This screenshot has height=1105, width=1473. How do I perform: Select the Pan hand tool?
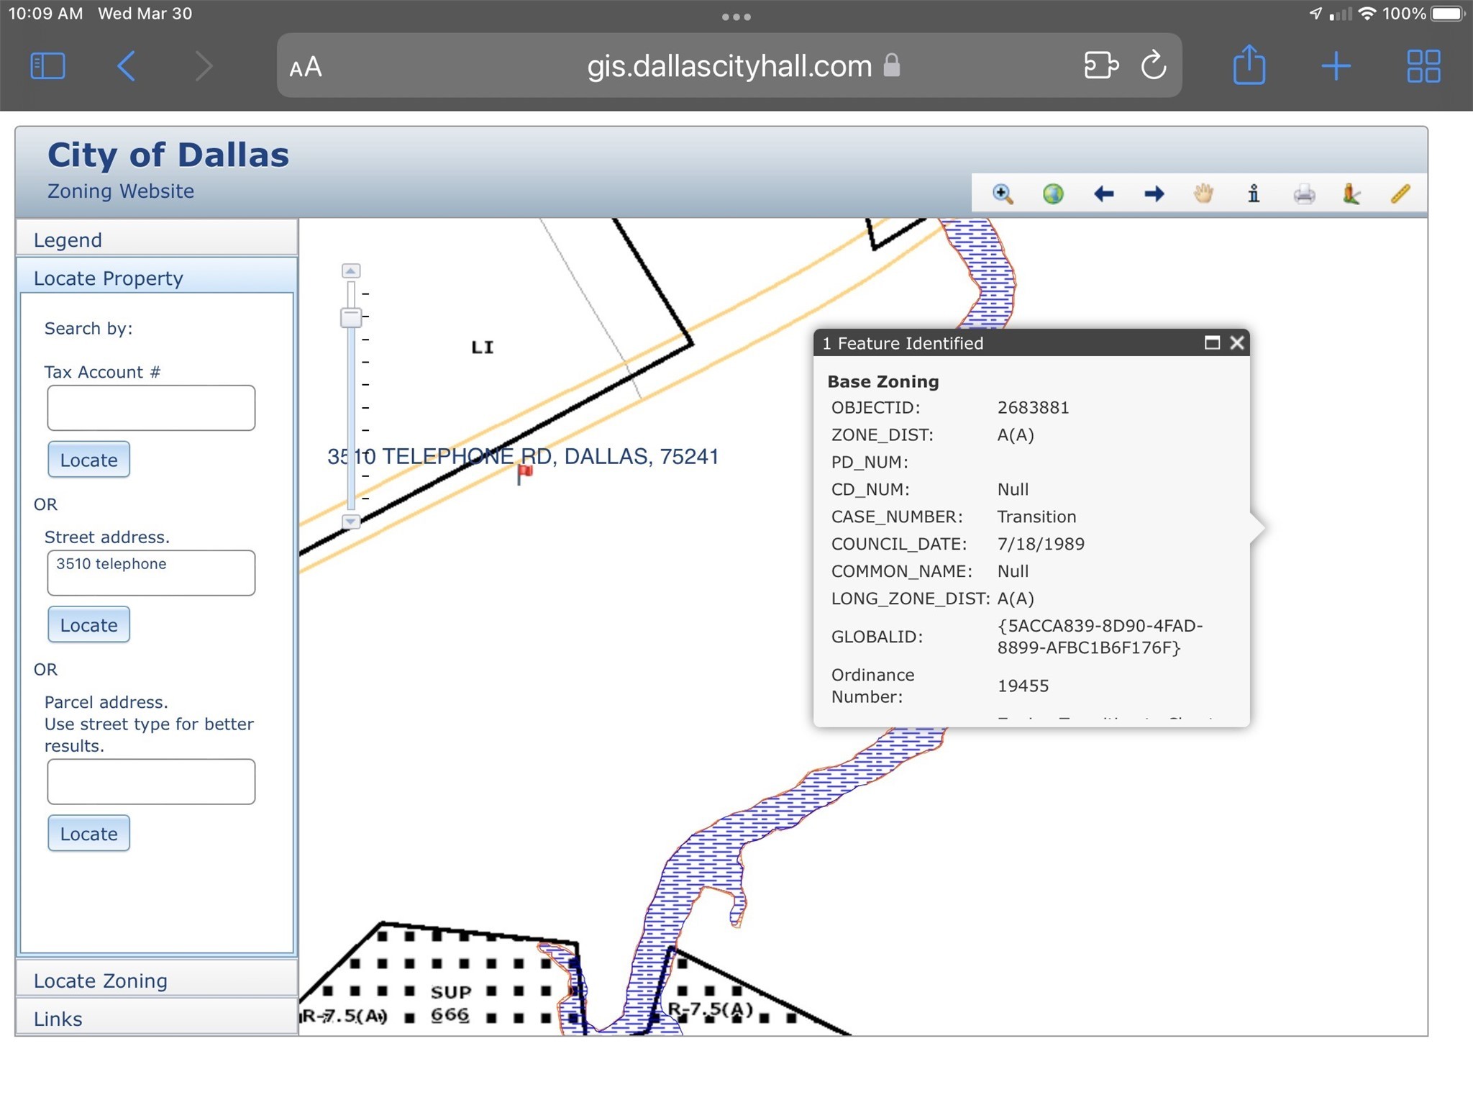click(1203, 194)
